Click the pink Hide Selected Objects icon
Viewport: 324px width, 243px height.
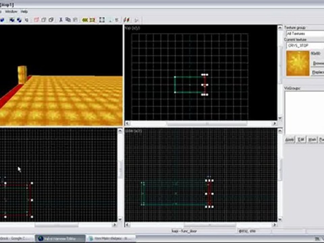pos(36,20)
